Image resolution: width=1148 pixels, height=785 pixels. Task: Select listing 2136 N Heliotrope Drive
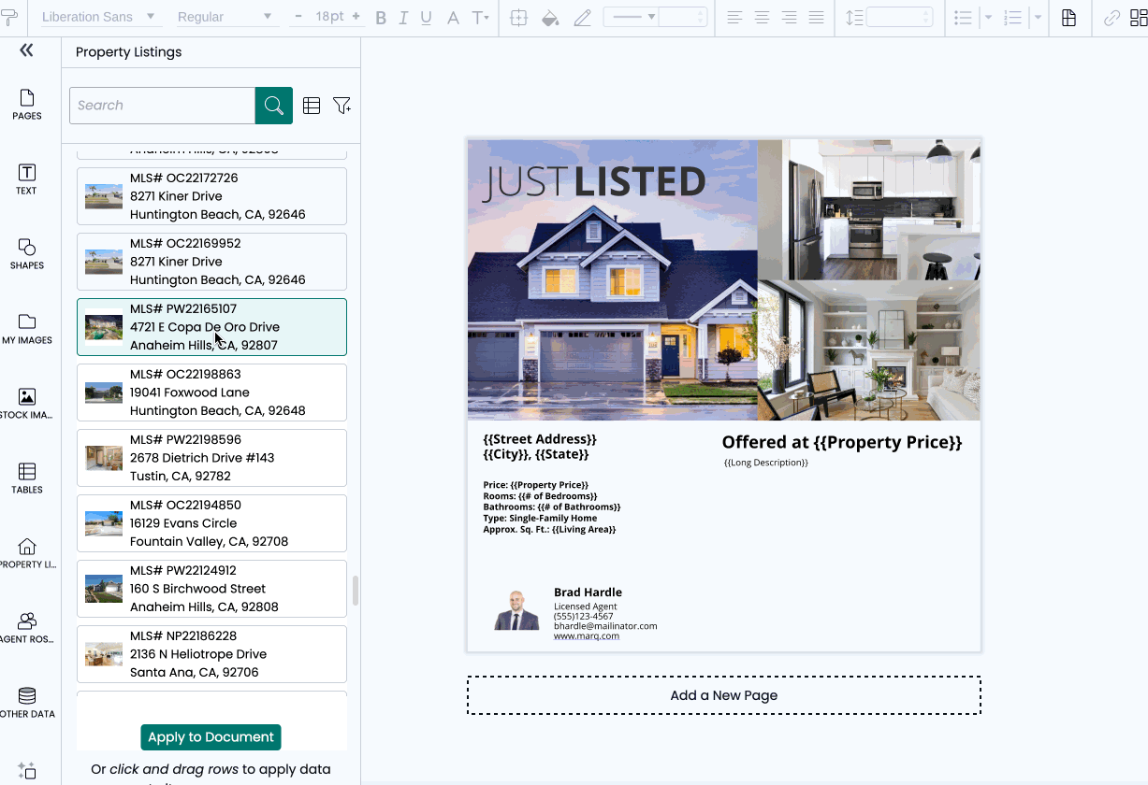point(211,654)
